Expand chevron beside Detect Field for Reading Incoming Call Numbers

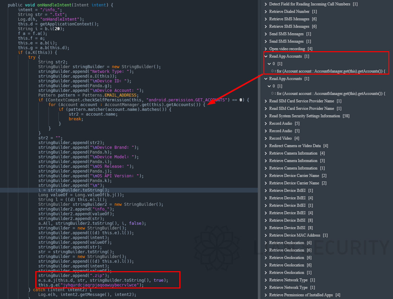coord(266,4)
